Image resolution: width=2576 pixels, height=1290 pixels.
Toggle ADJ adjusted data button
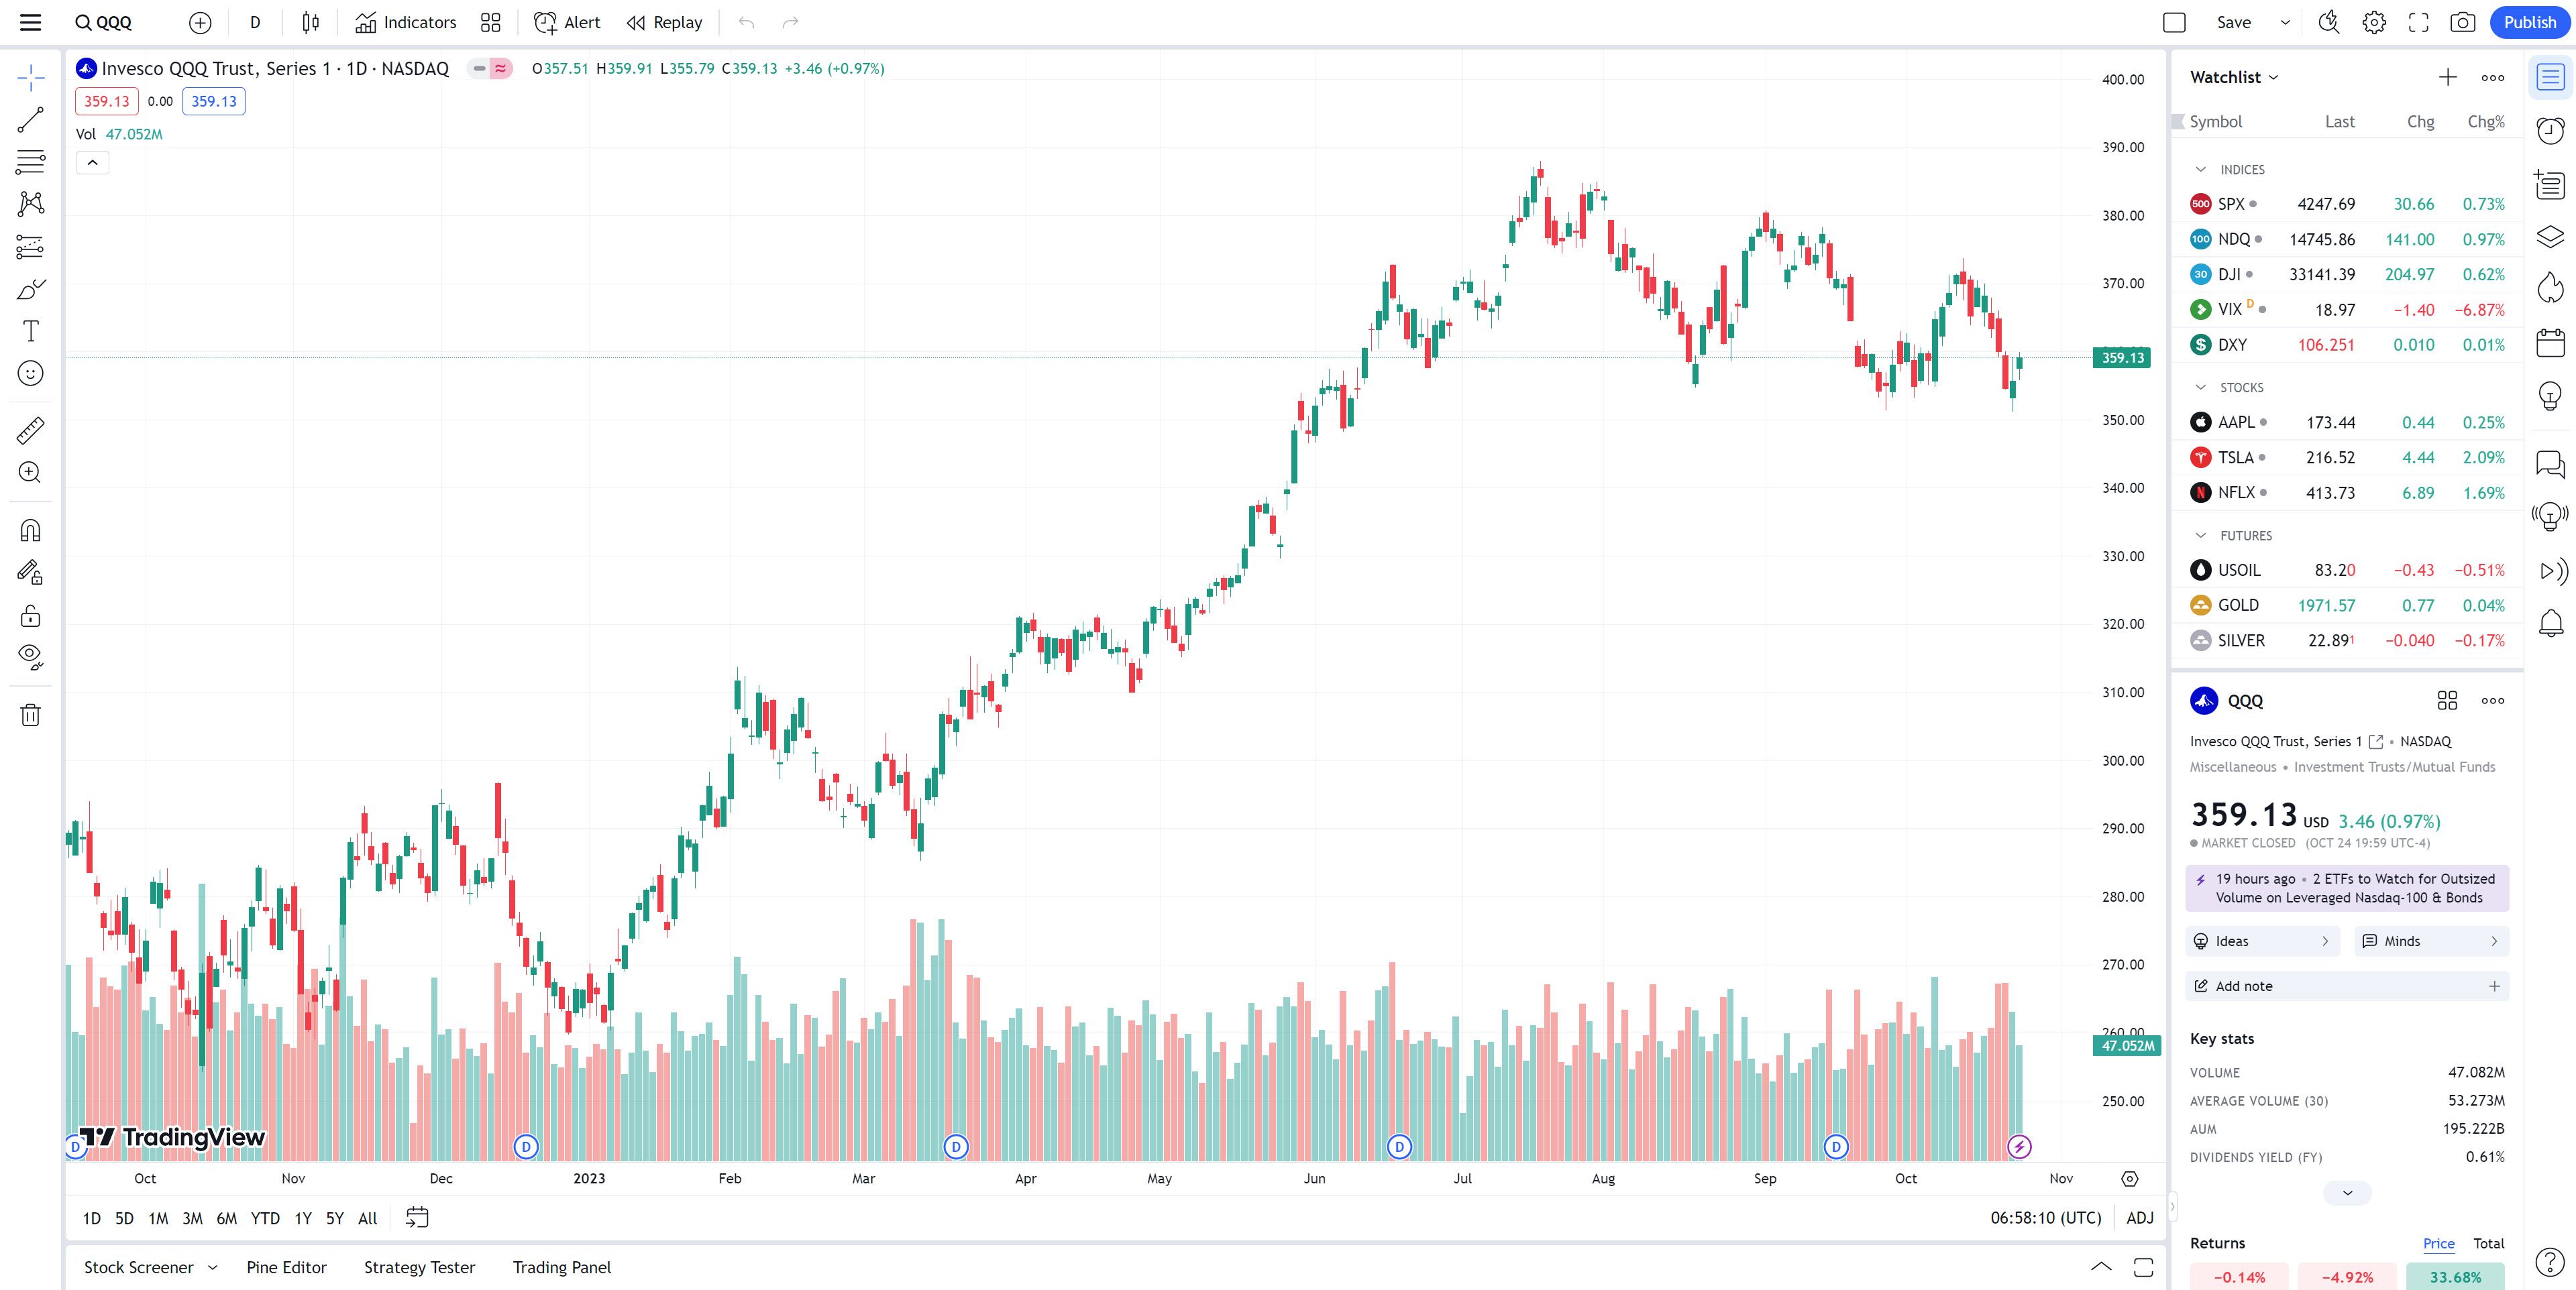[x=2139, y=1218]
